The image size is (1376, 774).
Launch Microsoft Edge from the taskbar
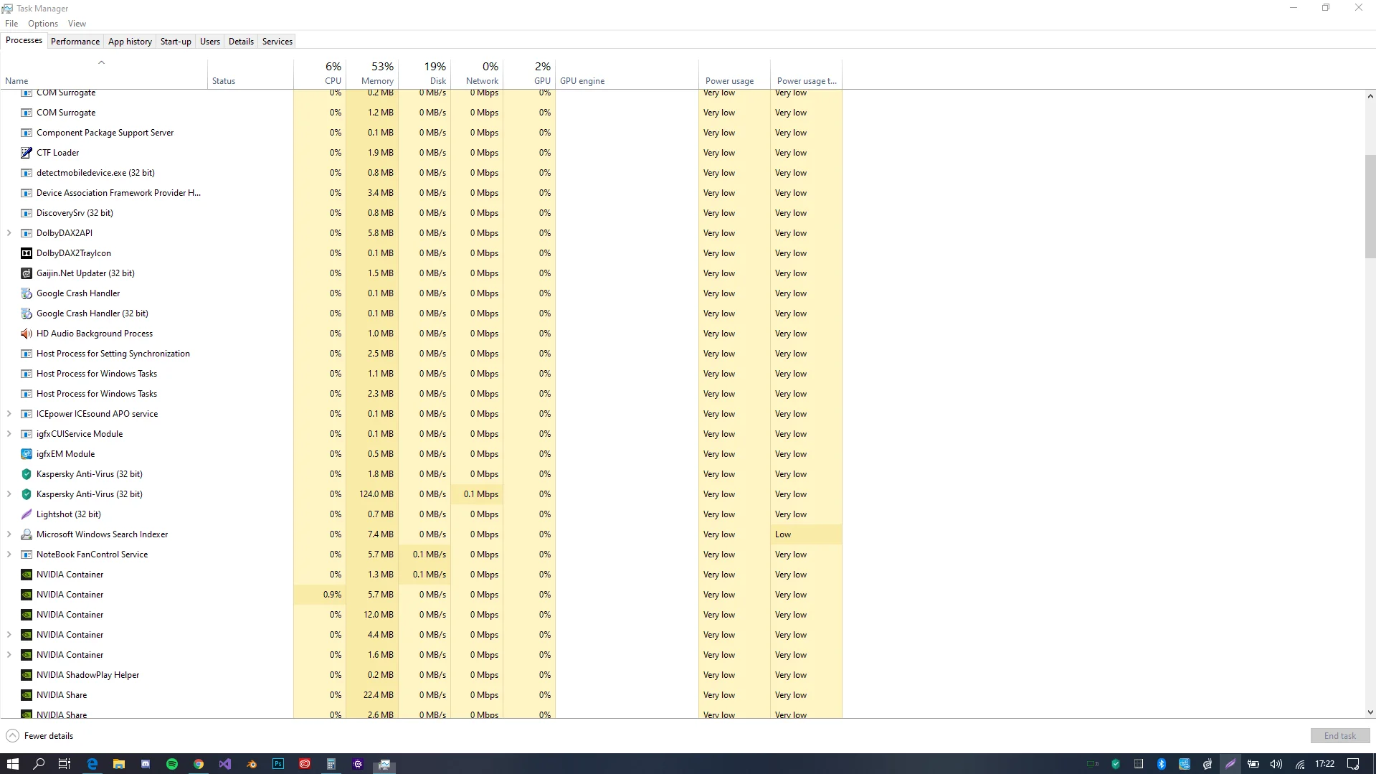pyautogui.click(x=92, y=764)
